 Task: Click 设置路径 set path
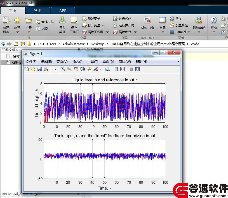point(179,25)
